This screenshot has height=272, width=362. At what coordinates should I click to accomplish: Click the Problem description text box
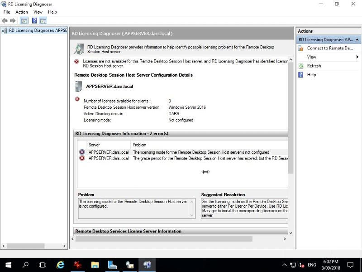[137, 209]
